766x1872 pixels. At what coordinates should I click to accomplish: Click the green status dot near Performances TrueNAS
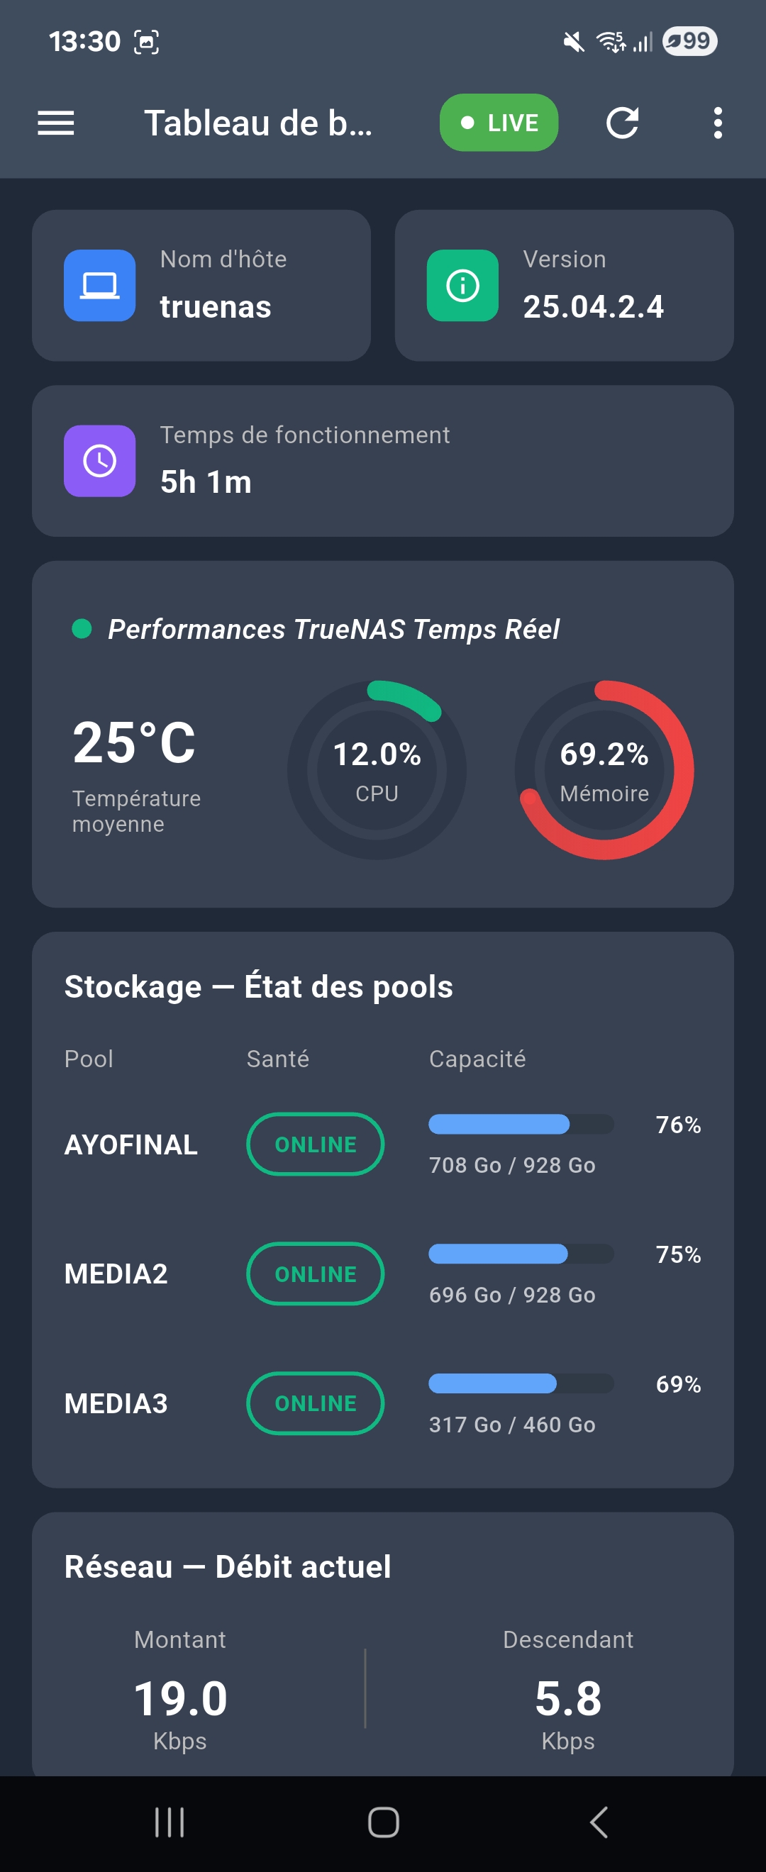click(x=80, y=628)
